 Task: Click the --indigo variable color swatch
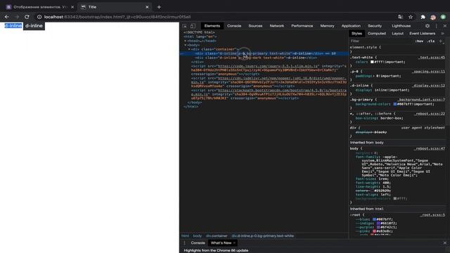pyautogui.click(x=378, y=223)
